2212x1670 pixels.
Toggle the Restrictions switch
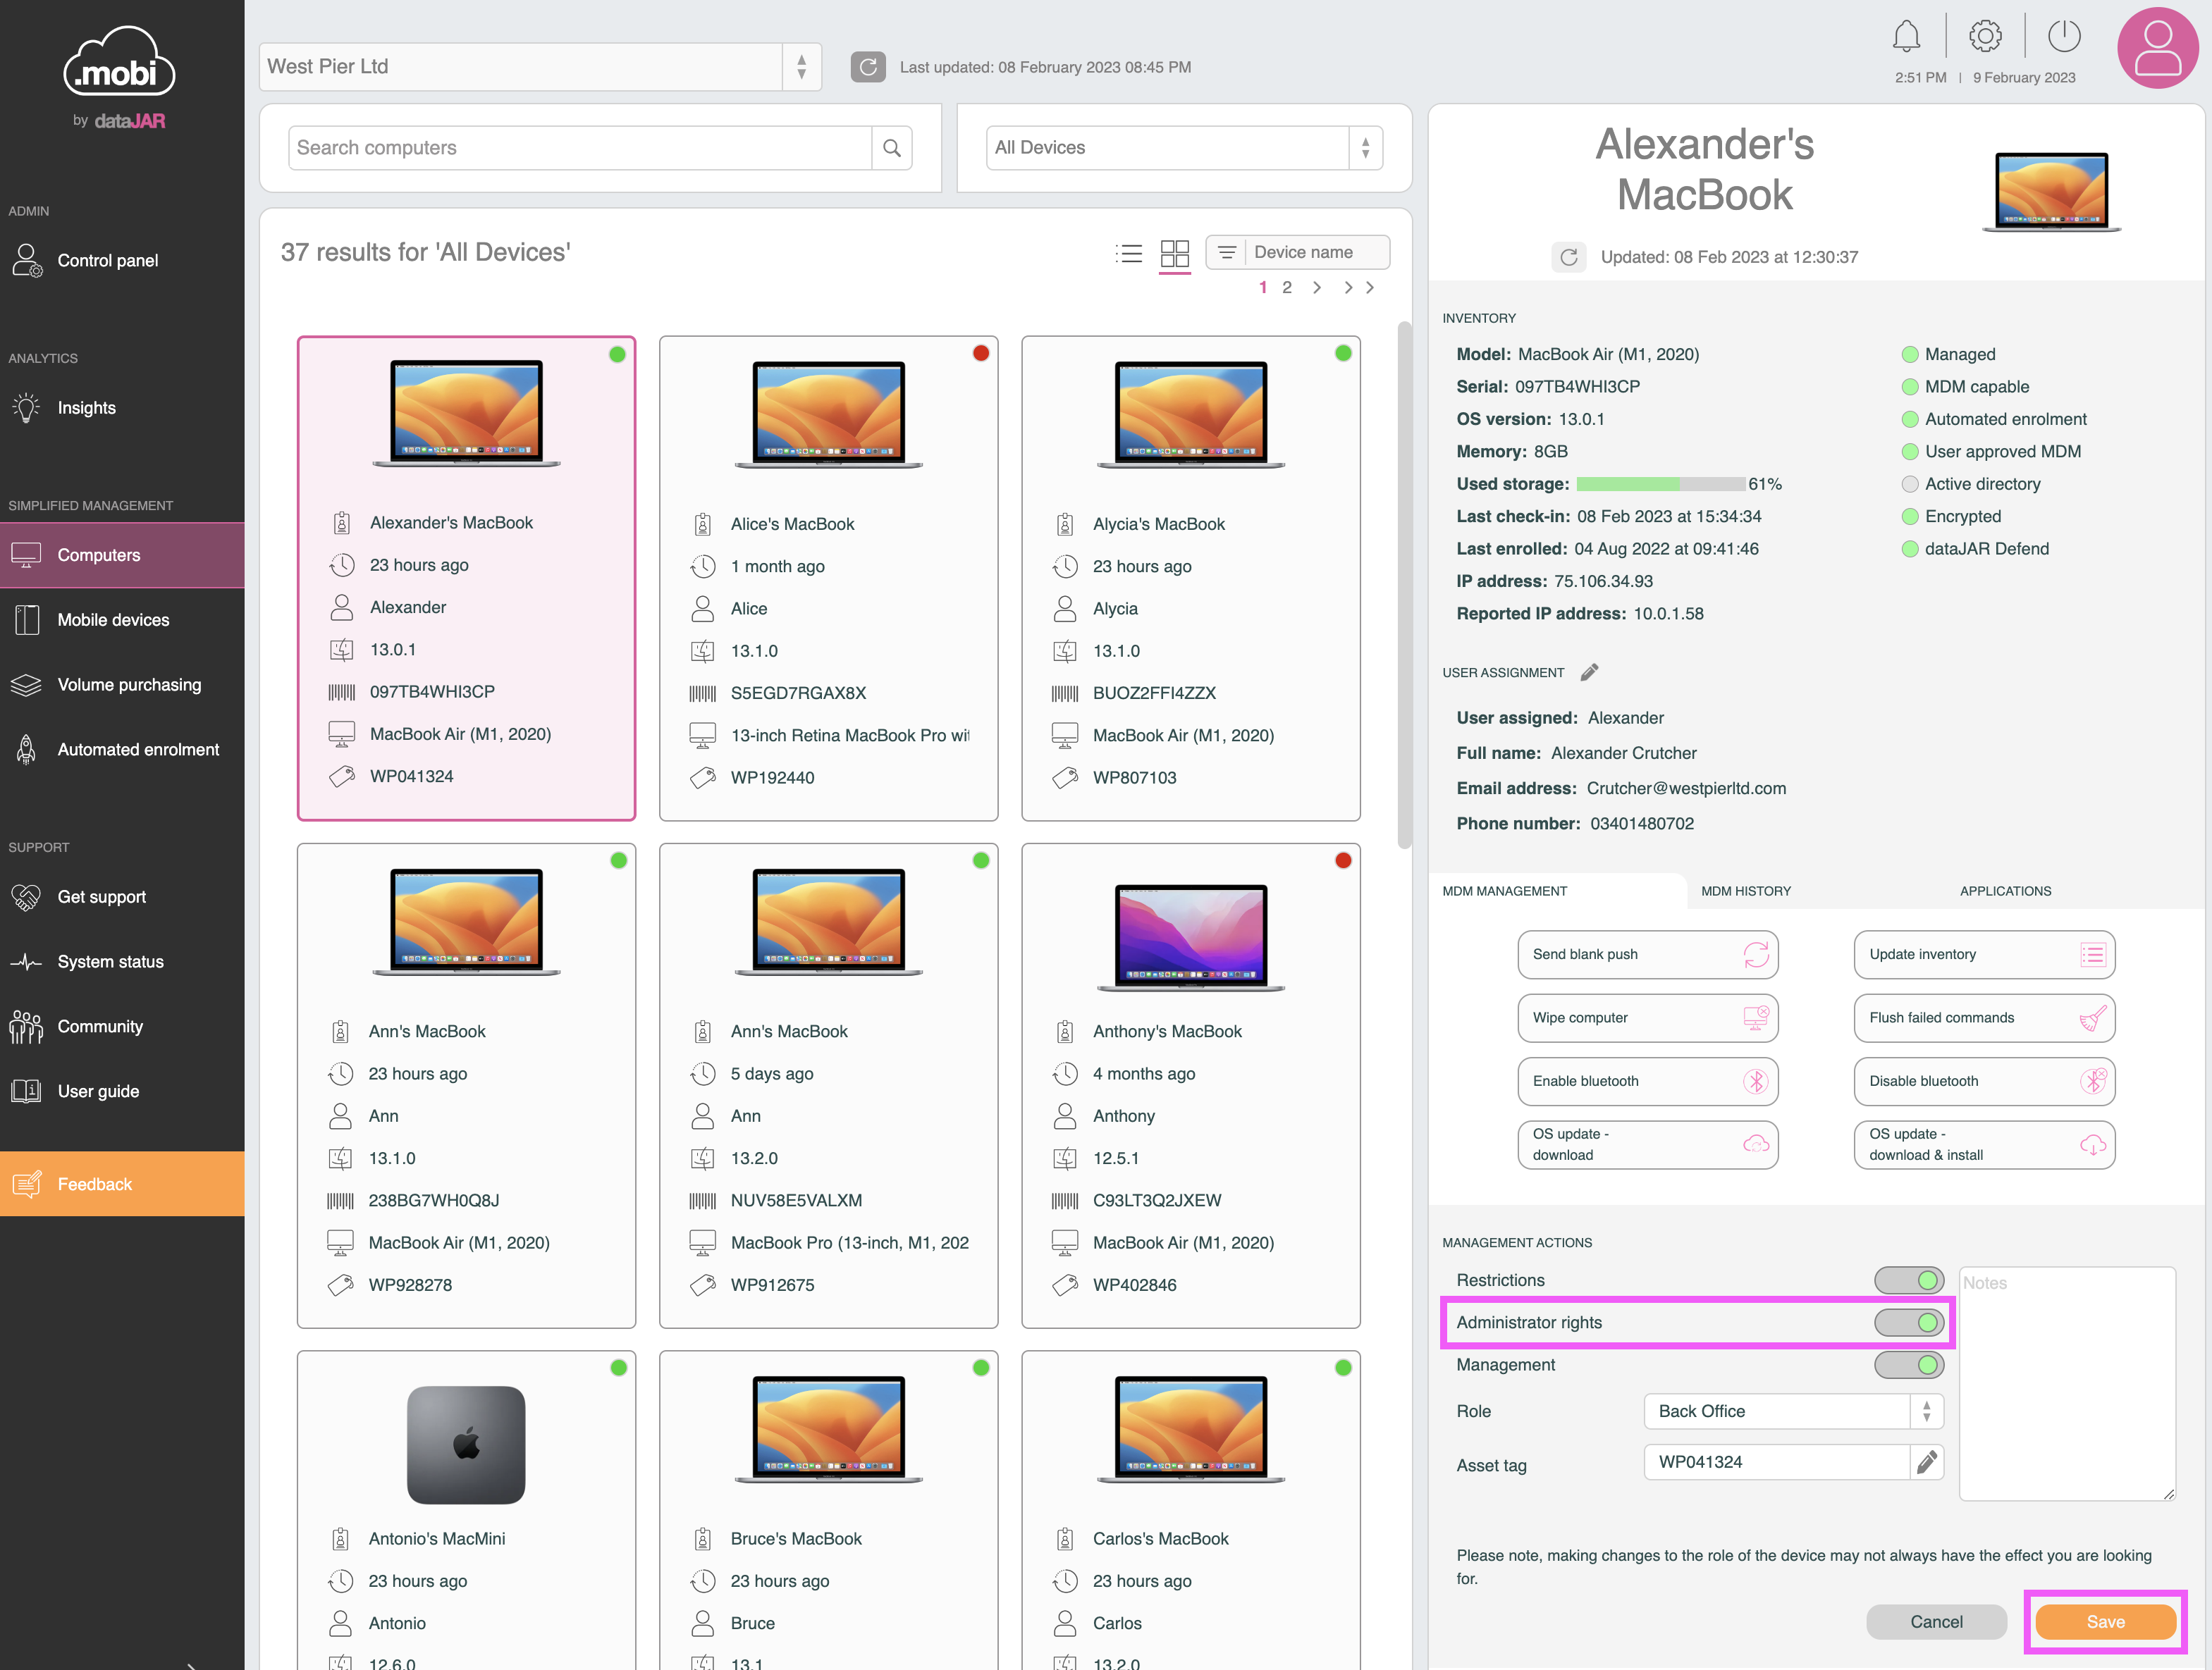click(x=1909, y=1280)
